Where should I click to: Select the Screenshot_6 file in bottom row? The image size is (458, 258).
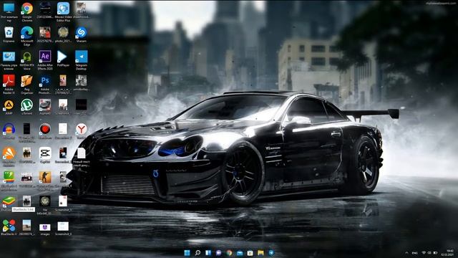click(63, 226)
